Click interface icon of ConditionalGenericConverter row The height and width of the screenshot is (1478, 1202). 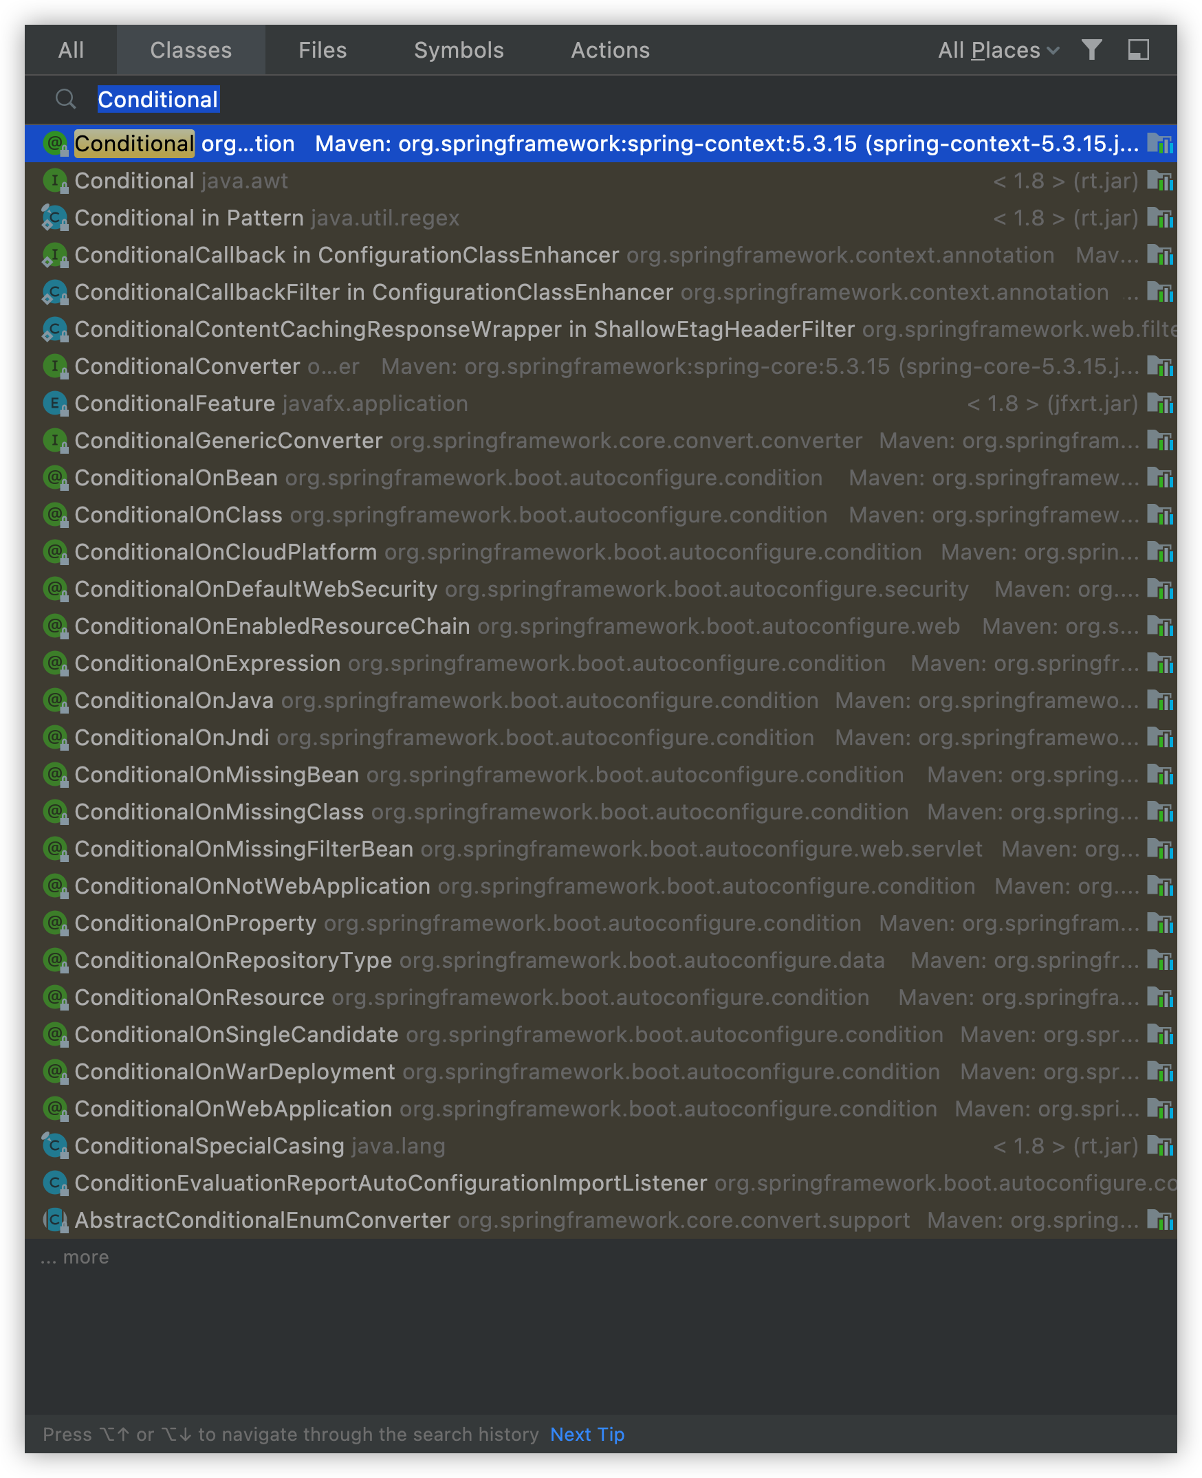click(x=56, y=440)
